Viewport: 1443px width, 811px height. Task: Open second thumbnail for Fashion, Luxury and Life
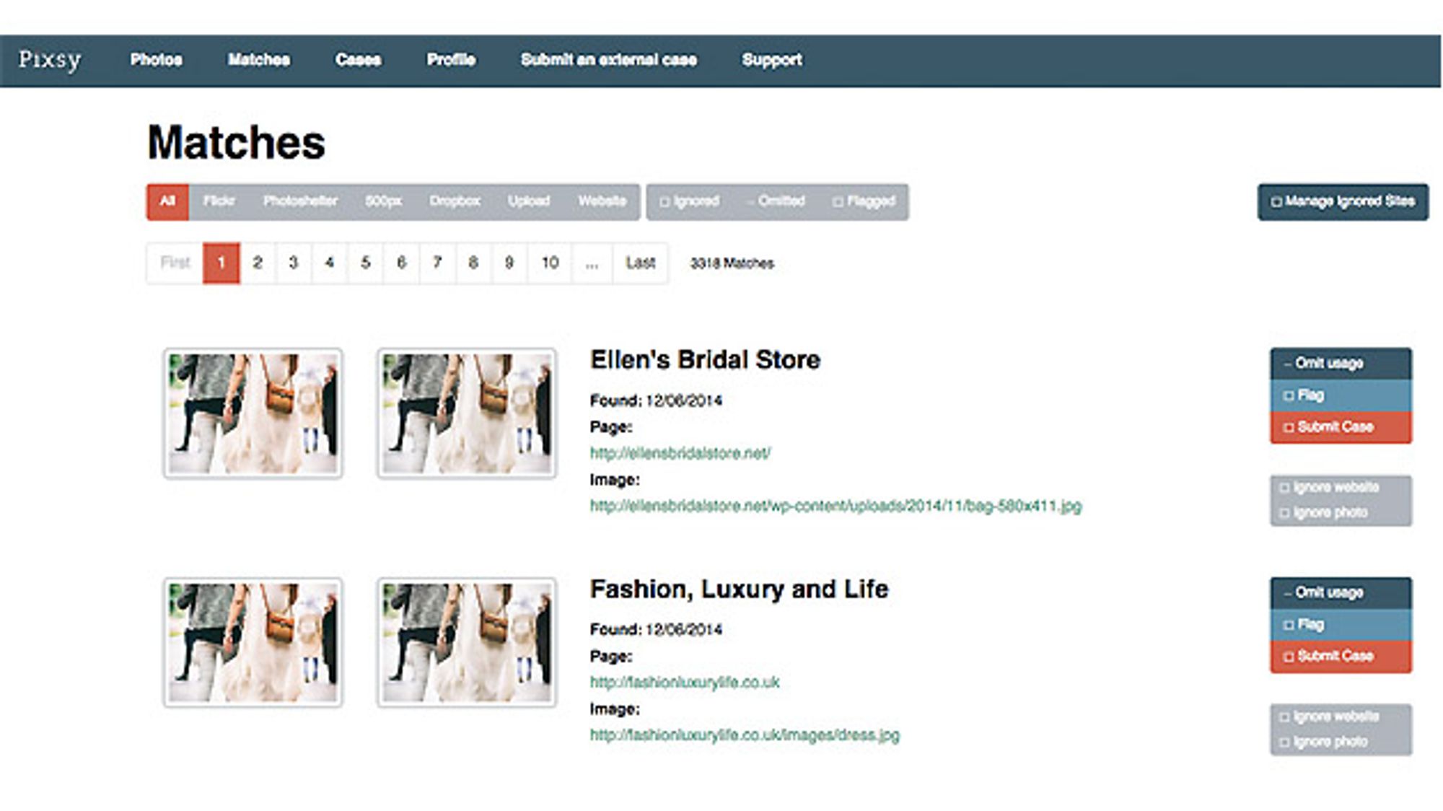467,642
